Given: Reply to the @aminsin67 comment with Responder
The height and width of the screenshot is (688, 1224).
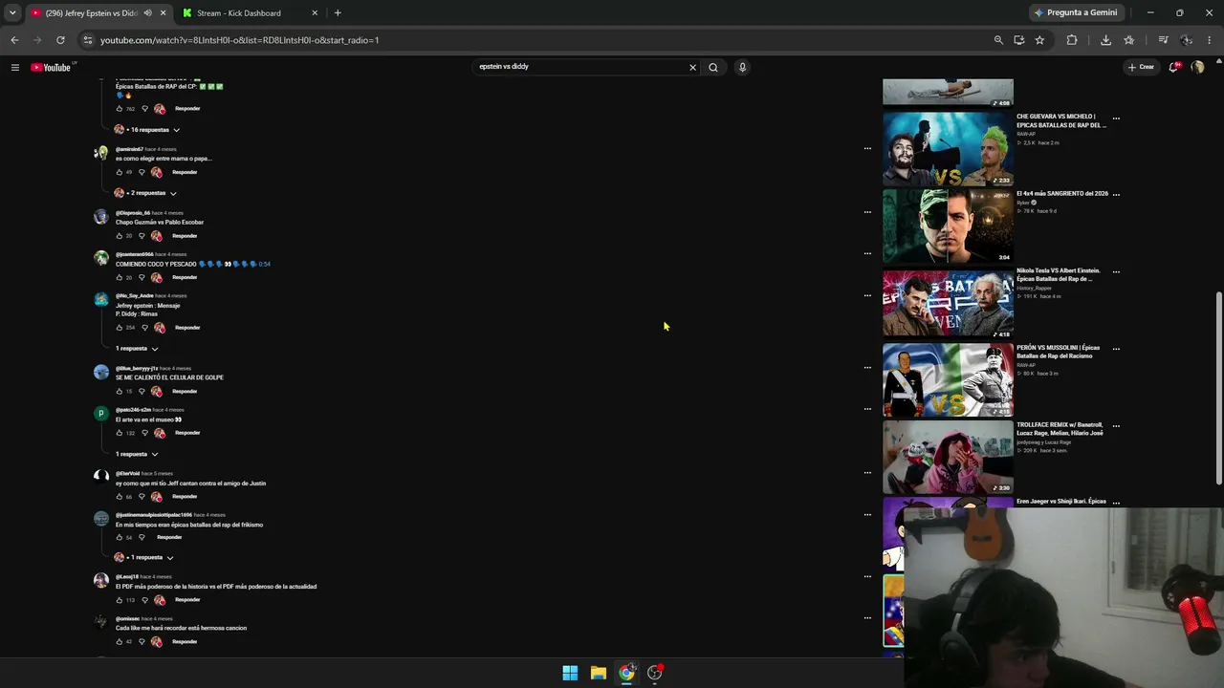Looking at the screenshot, I should [x=185, y=172].
